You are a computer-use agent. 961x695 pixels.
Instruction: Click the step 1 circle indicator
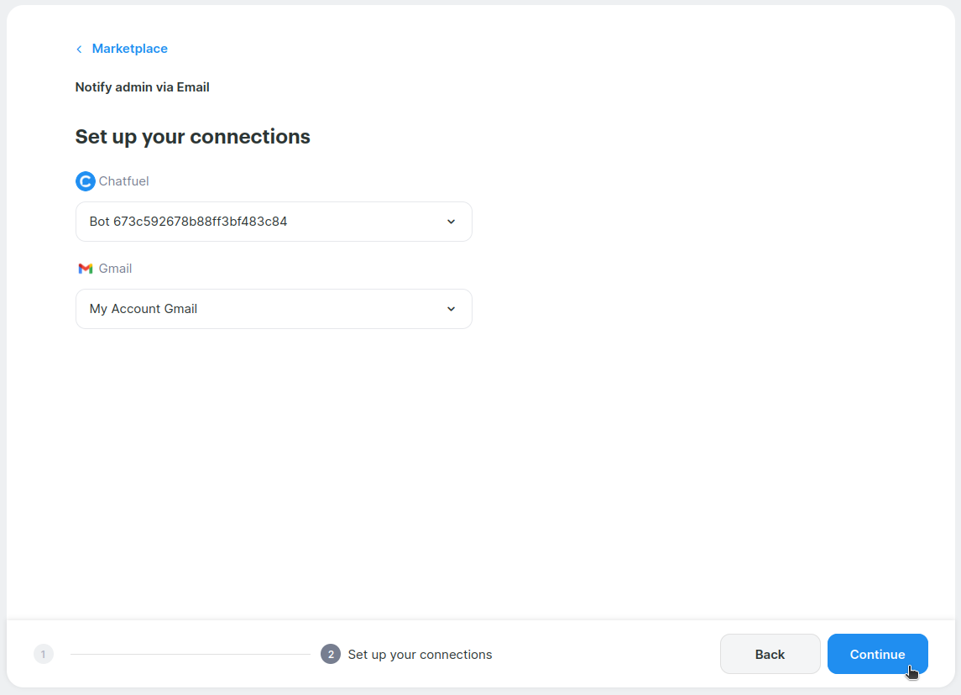click(44, 654)
